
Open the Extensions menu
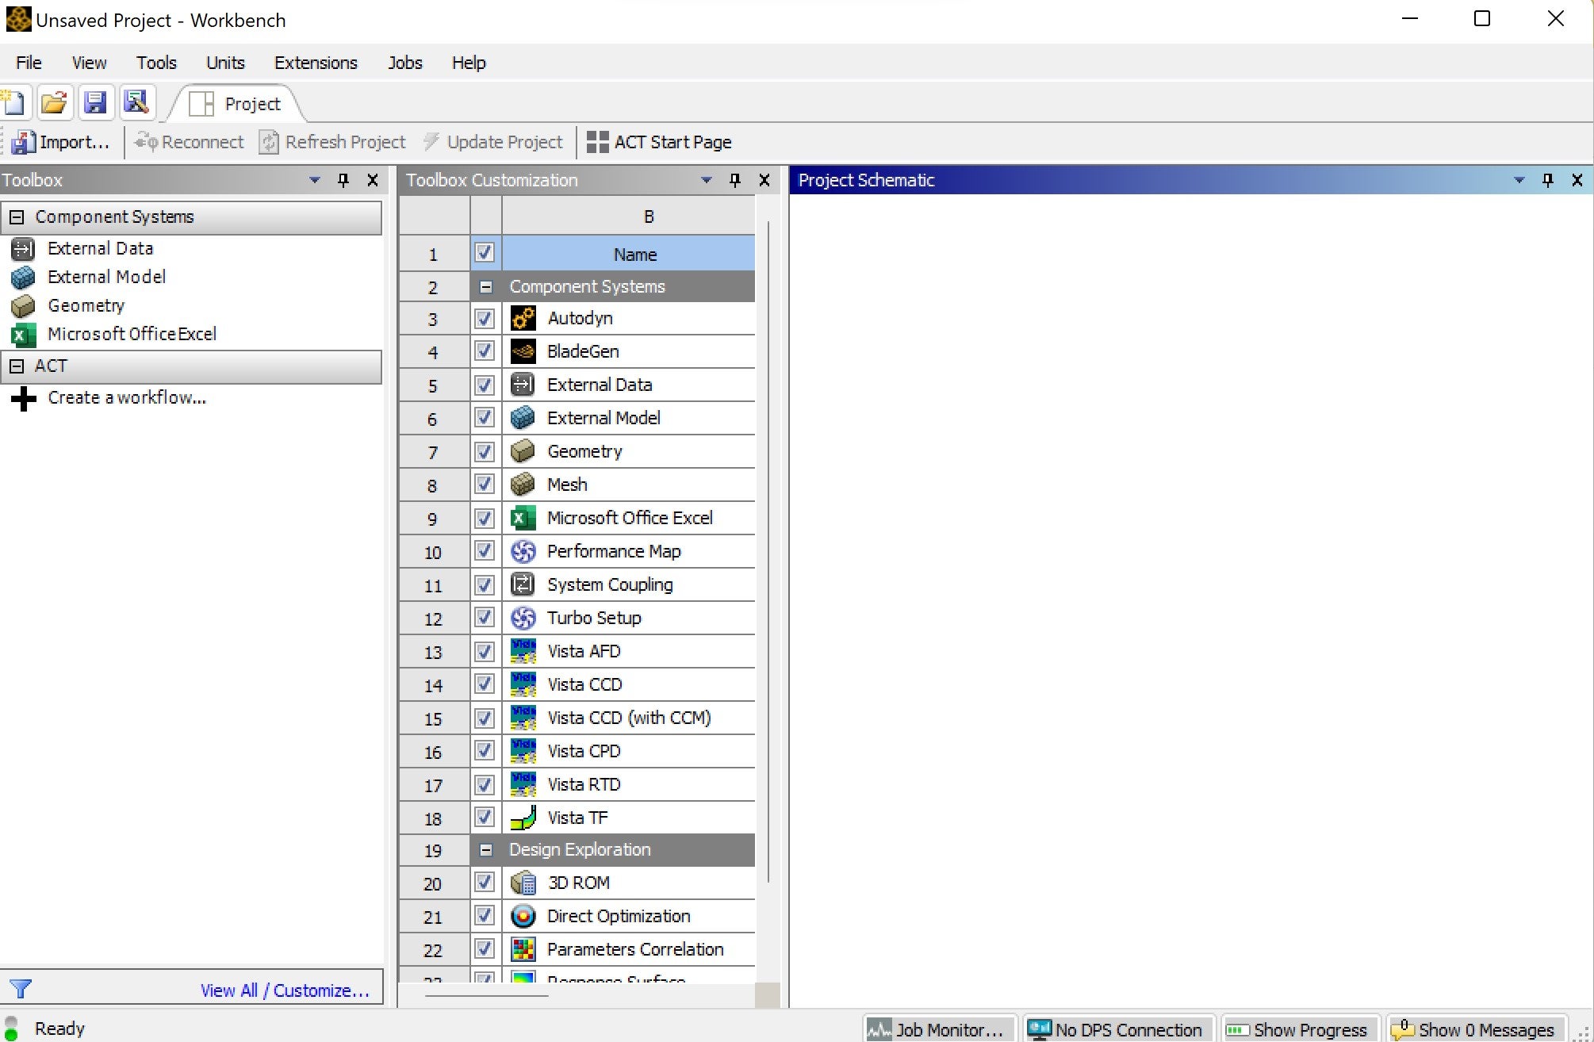tap(316, 63)
